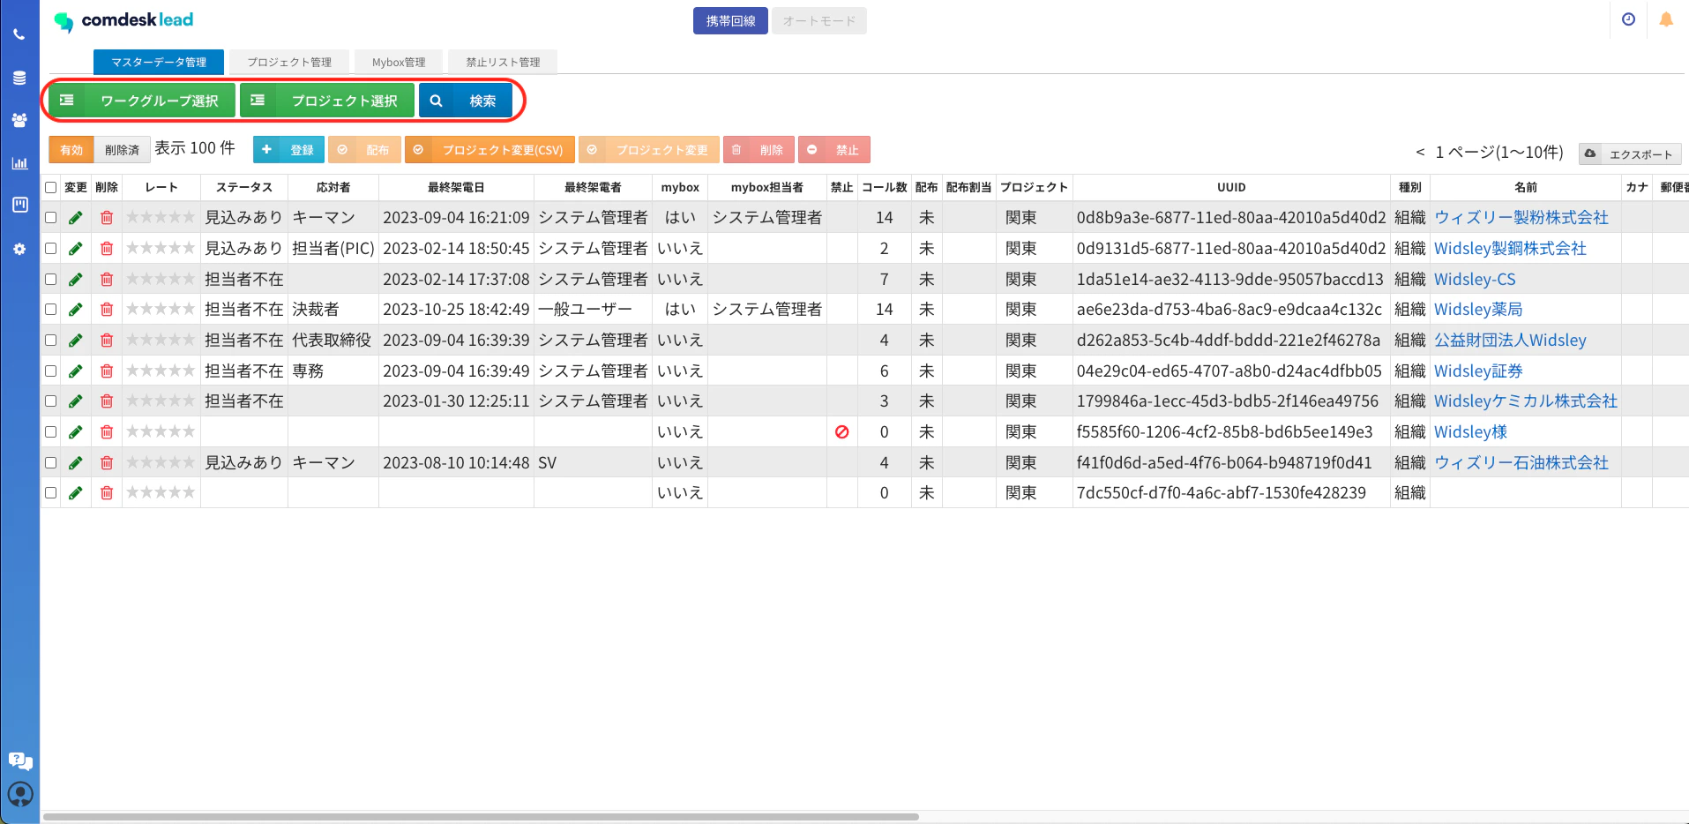This screenshot has width=1689, height=824.
Task: Click the clock history icon
Action: click(x=1628, y=19)
